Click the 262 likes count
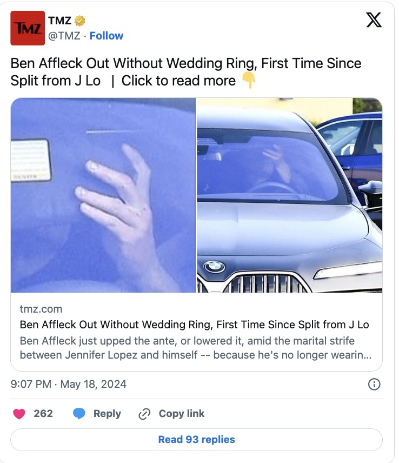Image resolution: width=399 pixels, height=463 pixels. click(x=43, y=413)
